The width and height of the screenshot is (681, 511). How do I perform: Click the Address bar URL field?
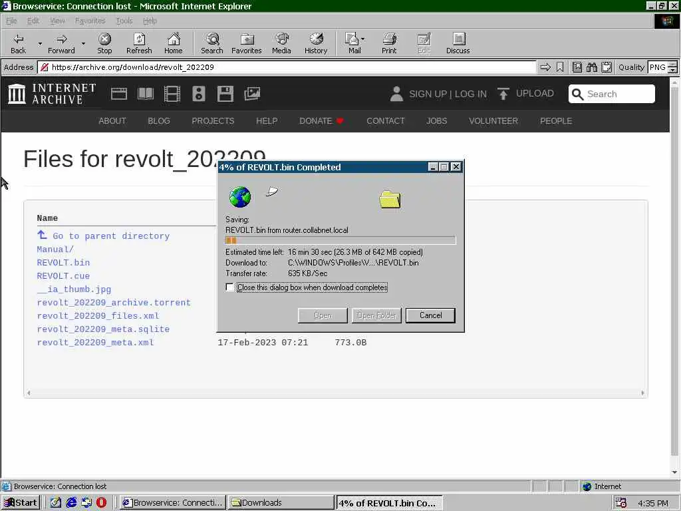[287, 67]
